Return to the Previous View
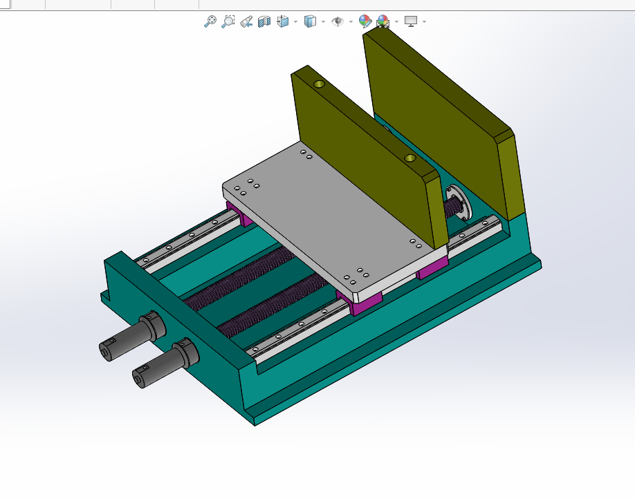 pos(246,21)
